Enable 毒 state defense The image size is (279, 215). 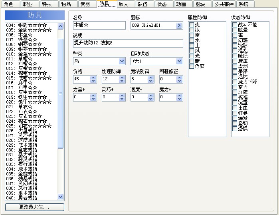click(x=235, y=35)
